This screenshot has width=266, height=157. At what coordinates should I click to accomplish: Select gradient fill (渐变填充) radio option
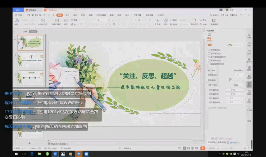209,53
